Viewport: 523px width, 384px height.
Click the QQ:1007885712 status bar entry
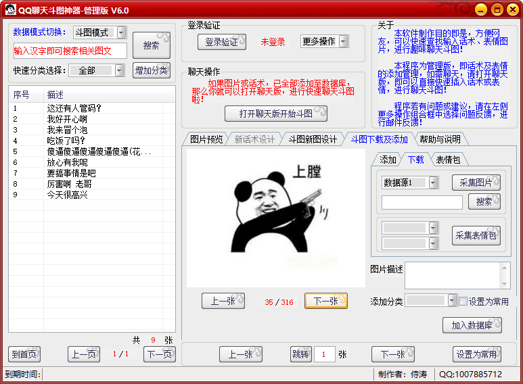click(470, 374)
